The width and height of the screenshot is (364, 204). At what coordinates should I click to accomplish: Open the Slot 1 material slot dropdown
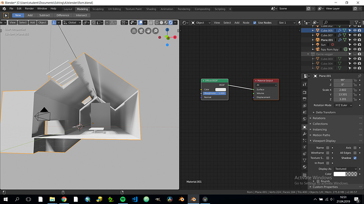click(287, 23)
